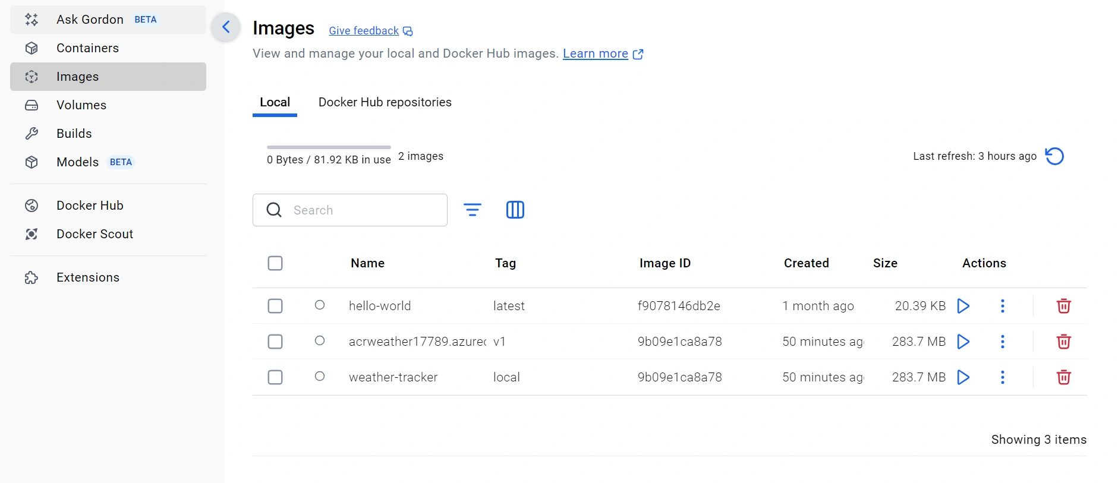Image resolution: width=1118 pixels, height=483 pixels.
Task: Open more actions menu for weather-tracker
Action: click(x=1003, y=377)
